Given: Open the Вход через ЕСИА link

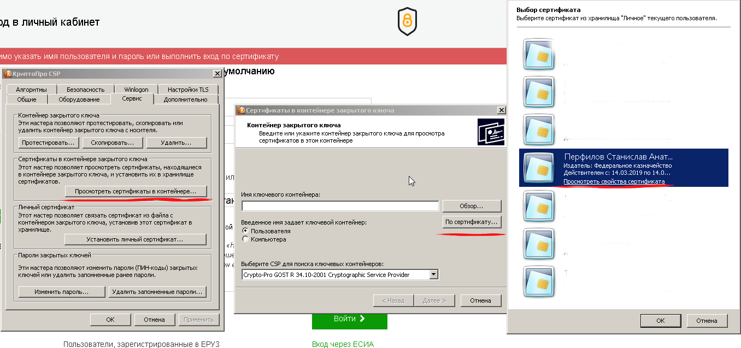Looking at the screenshot, I should click(343, 344).
